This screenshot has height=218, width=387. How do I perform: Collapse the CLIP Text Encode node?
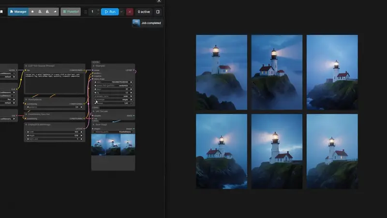(x=26, y=66)
